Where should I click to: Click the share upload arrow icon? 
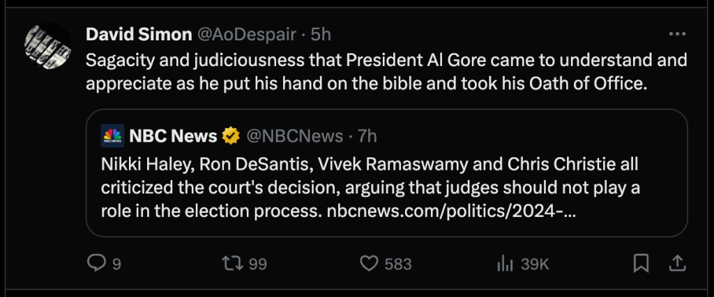pyautogui.click(x=676, y=263)
